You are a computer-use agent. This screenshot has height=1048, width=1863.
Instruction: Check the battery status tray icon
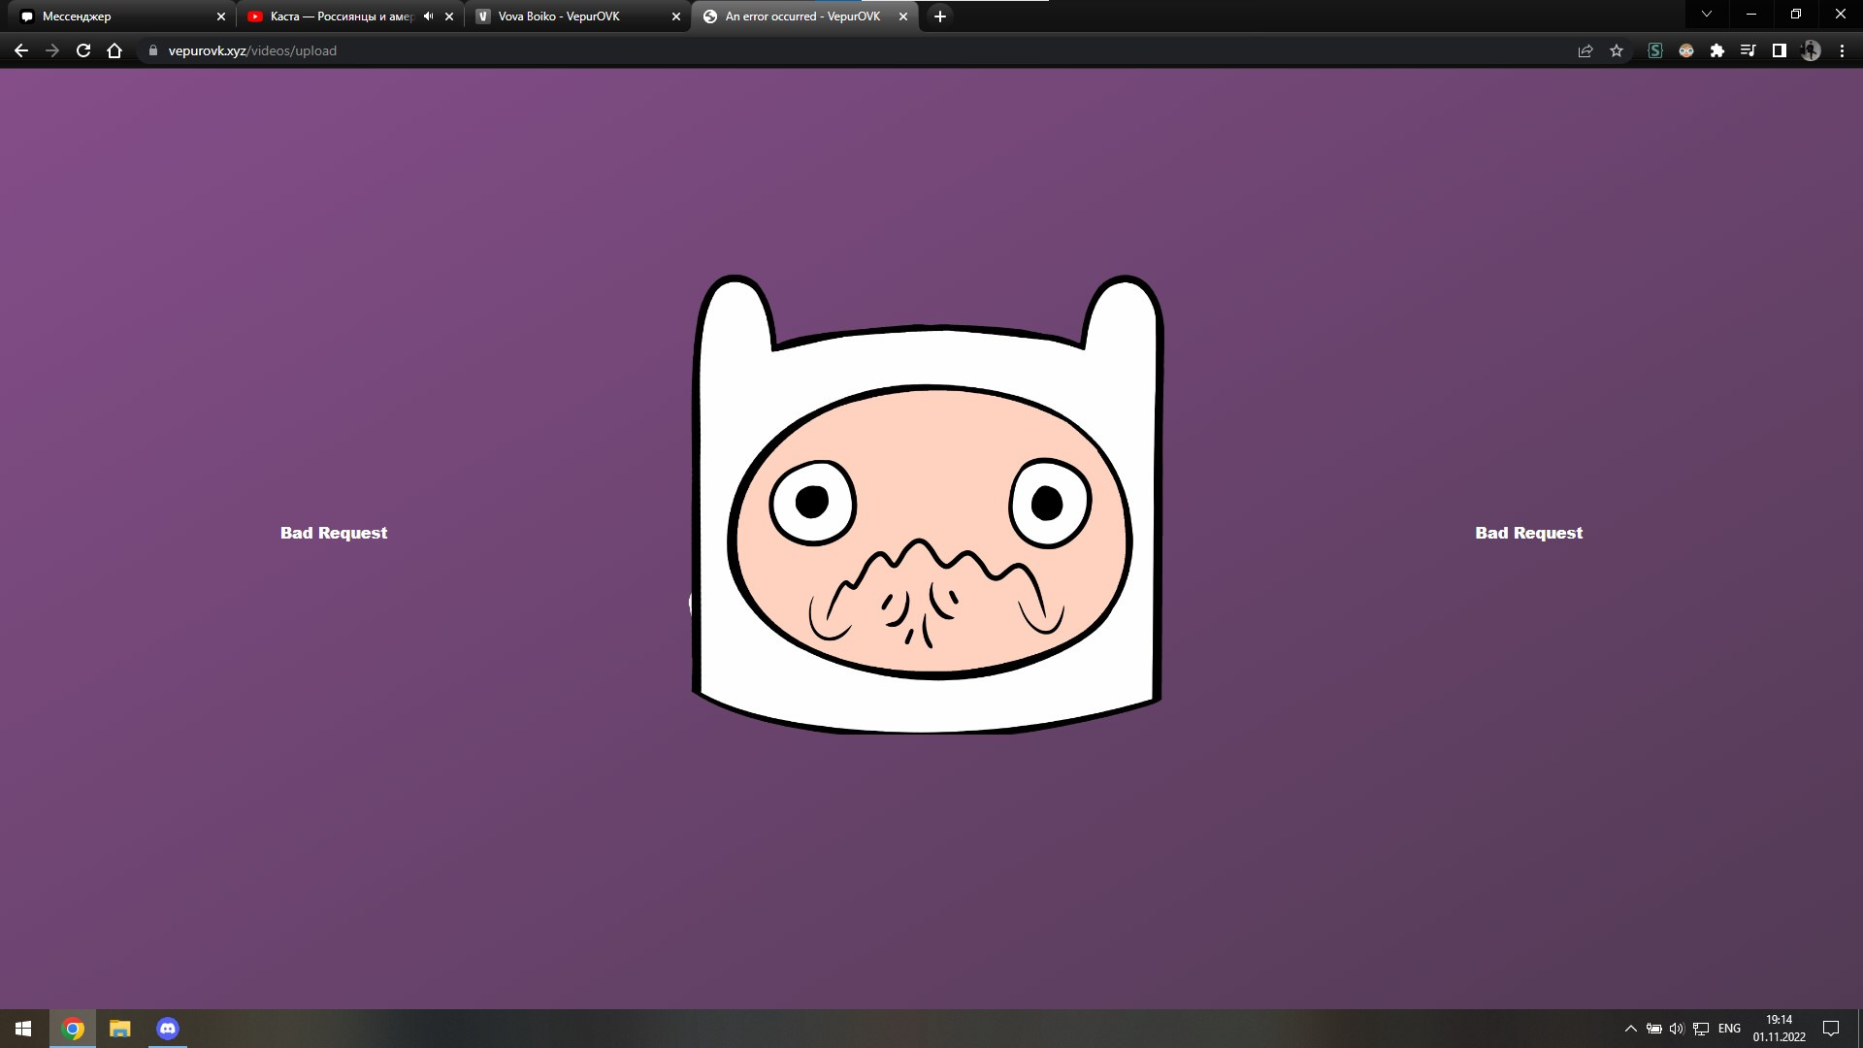click(x=1654, y=1029)
